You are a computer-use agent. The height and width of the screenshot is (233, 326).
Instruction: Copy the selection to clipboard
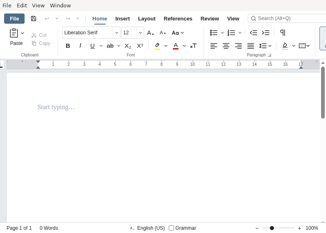coord(41,43)
